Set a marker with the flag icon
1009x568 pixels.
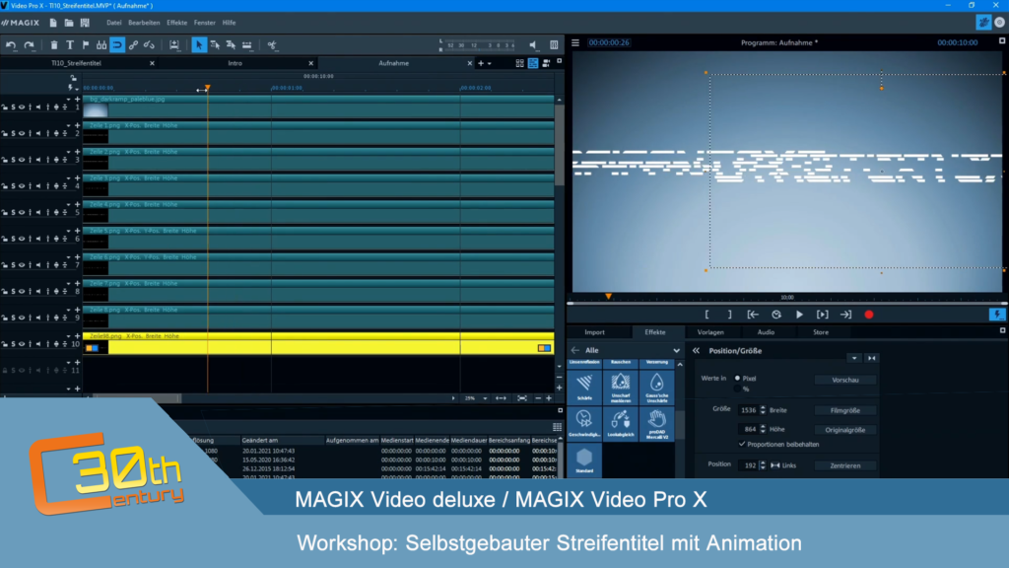pos(86,45)
